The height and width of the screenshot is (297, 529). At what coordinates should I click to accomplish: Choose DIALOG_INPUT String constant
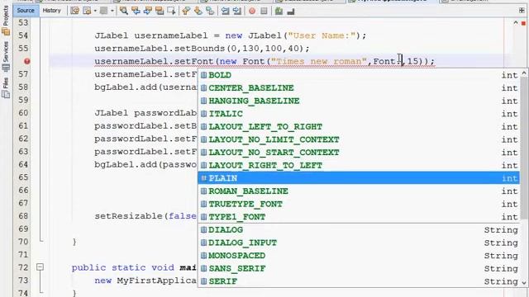pyautogui.click(x=358, y=243)
